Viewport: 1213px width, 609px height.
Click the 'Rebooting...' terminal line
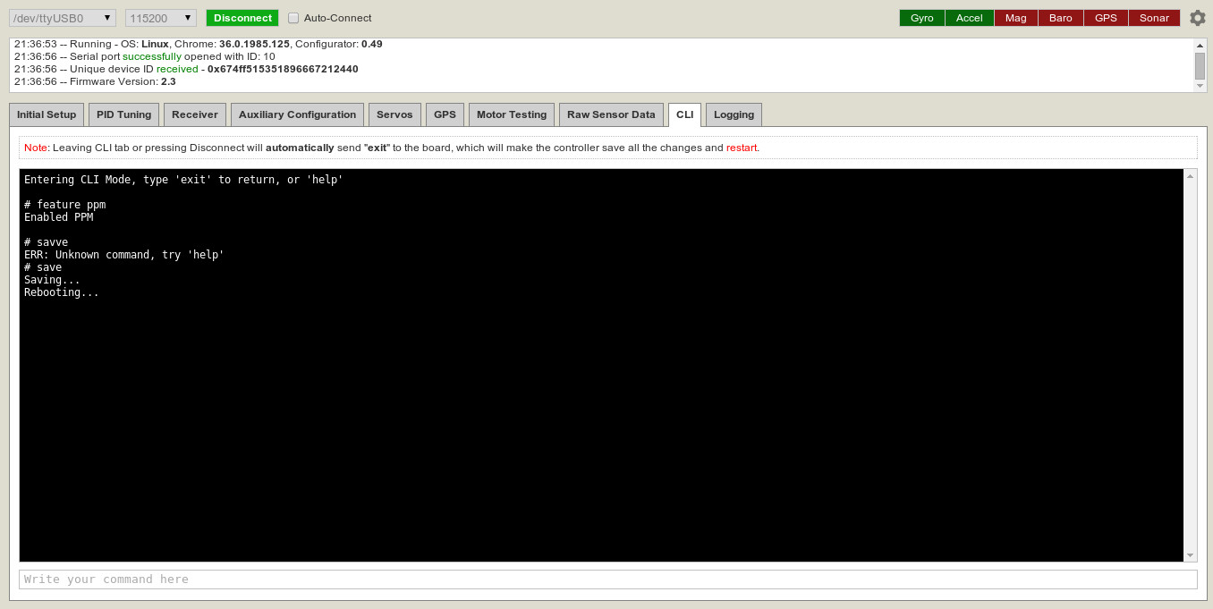(x=62, y=292)
